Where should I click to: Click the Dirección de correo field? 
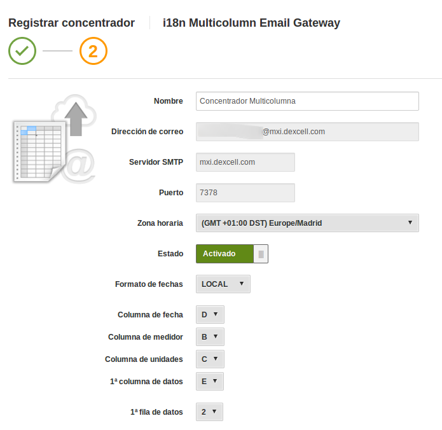(307, 132)
